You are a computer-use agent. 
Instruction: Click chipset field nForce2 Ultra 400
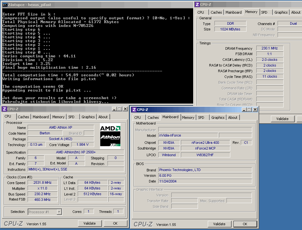point(205,143)
